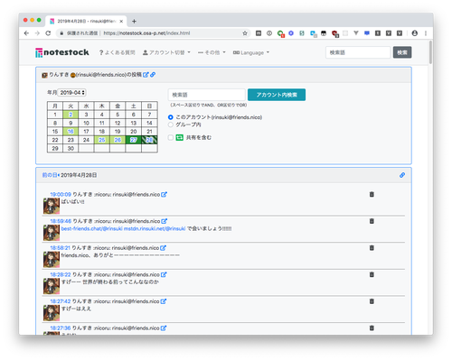Delete the 18:27:36 post with trash icon
Screen dimensions: 452x360
click(372, 328)
